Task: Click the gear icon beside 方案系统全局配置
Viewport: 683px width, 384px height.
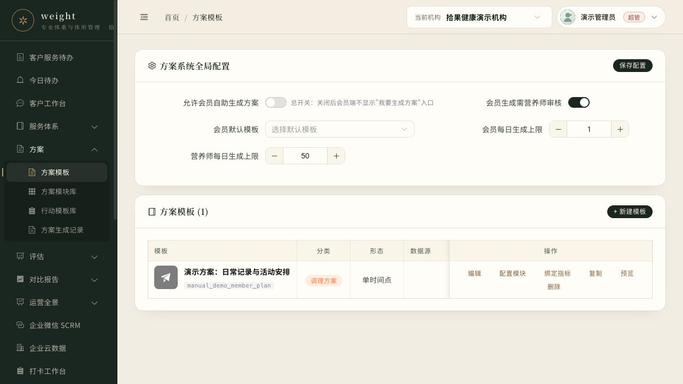Action: [x=152, y=66]
